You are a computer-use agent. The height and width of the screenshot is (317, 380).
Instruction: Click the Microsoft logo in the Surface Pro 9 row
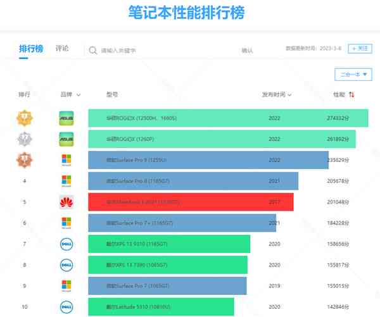pos(66,160)
